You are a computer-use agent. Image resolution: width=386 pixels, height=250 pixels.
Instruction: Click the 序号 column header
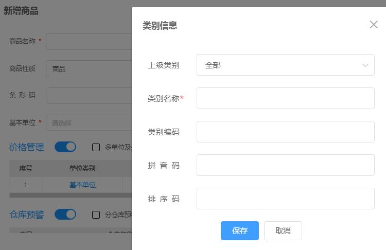click(x=26, y=168)
